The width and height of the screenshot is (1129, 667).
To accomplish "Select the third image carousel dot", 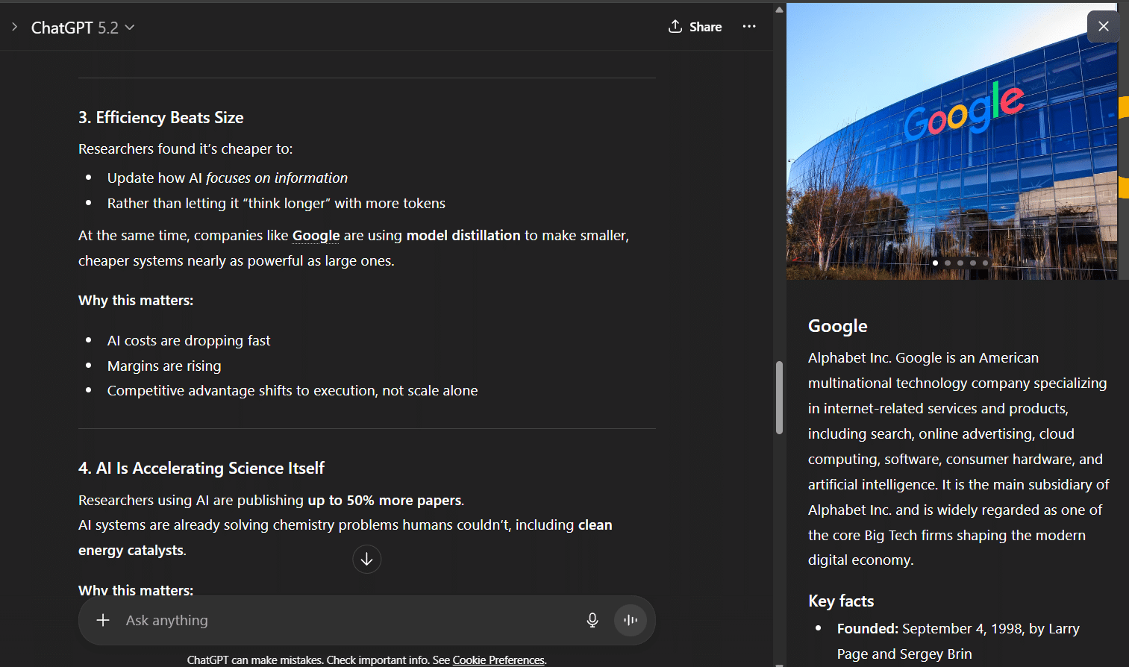I will [x=960, y=263].
